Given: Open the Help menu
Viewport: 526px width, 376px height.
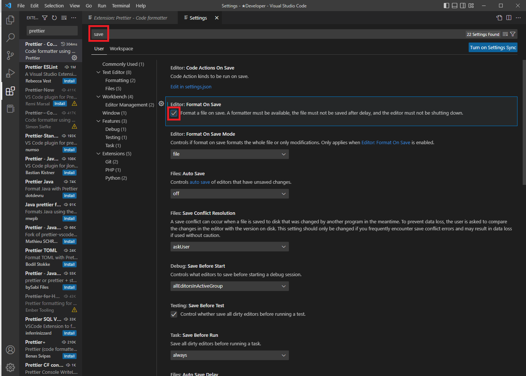Looking at the screenshot, I should pyautogui.click(x=141, y=6).
